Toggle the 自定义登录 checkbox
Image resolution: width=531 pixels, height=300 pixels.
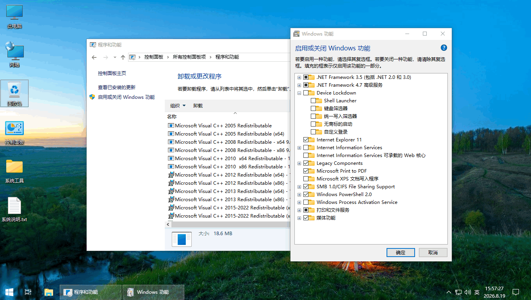[313, 132]
